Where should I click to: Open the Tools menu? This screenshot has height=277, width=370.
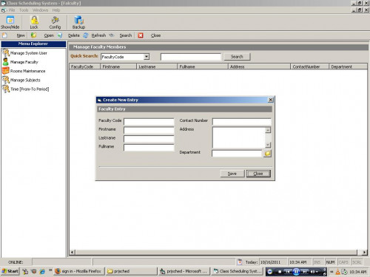click(x=24, y=10)
